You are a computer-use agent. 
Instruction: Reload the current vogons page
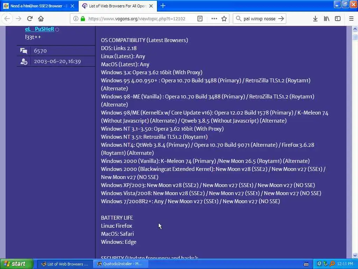[30, 19]
